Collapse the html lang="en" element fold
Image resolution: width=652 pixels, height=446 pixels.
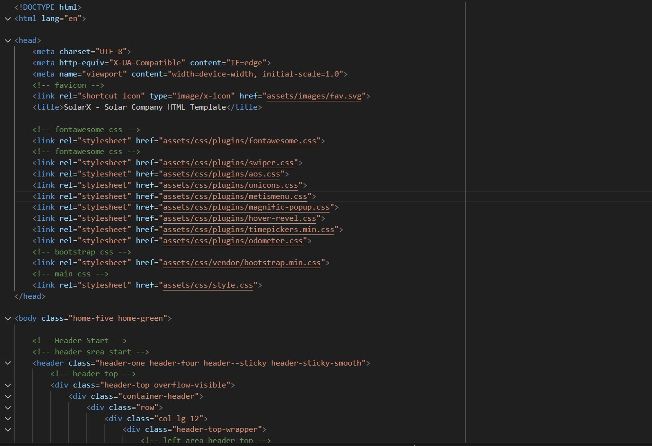(x=7, y=19)
